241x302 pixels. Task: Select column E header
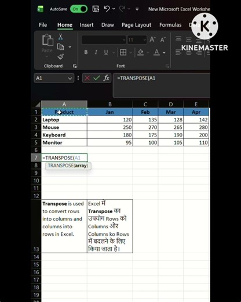pos(196,105)
